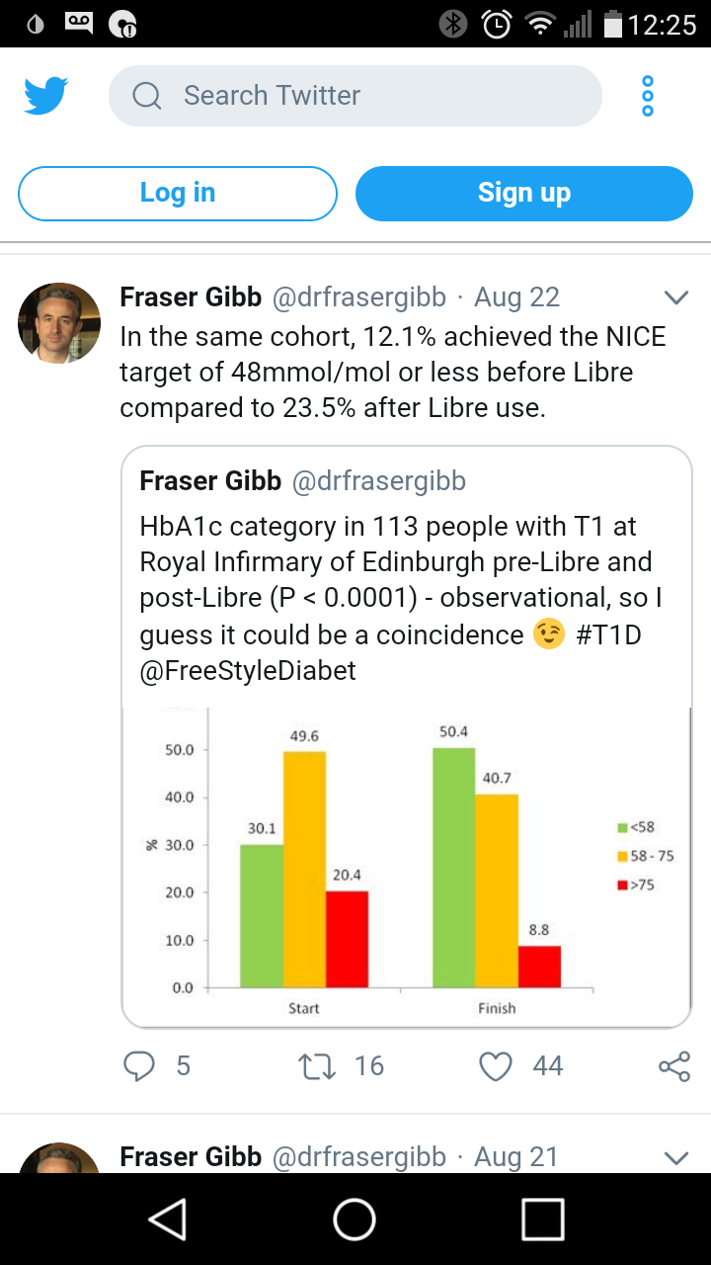711x1265 pixels.
Task: Retweet the NICE target tweet
Action: [317, 1065]
